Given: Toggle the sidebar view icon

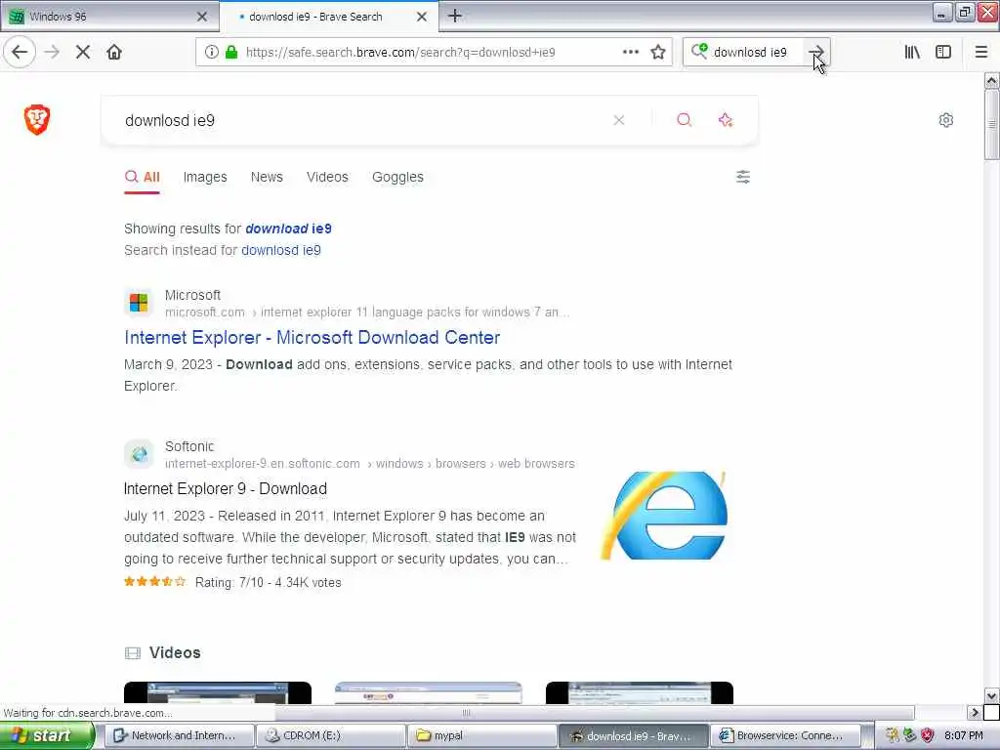Looking at the screenshot, I should pos(943,52).
